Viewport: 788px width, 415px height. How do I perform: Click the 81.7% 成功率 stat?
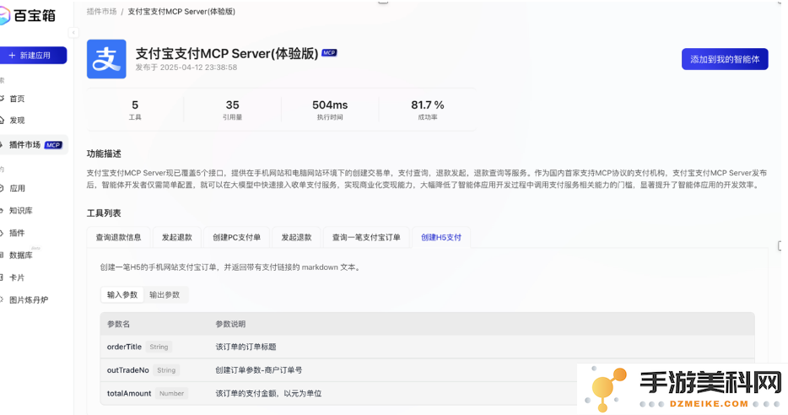(x=428, y=110)
